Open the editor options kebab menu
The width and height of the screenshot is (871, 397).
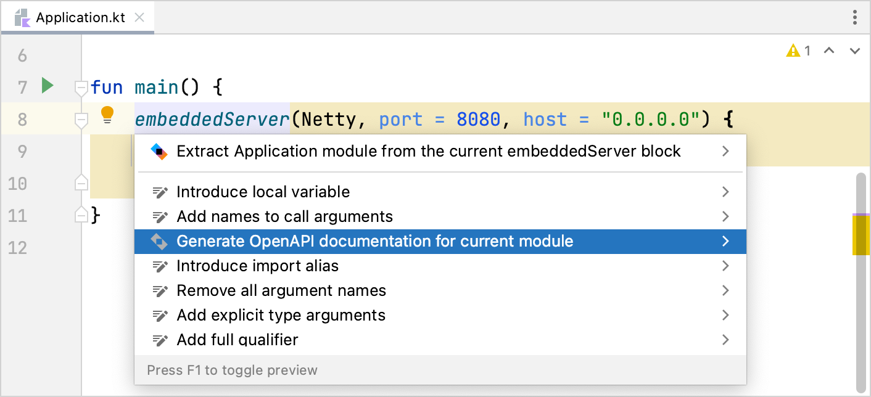(x=855, y=18)
